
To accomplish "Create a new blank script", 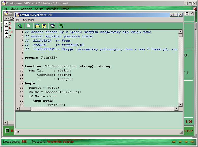I will (x=29, y=26).
